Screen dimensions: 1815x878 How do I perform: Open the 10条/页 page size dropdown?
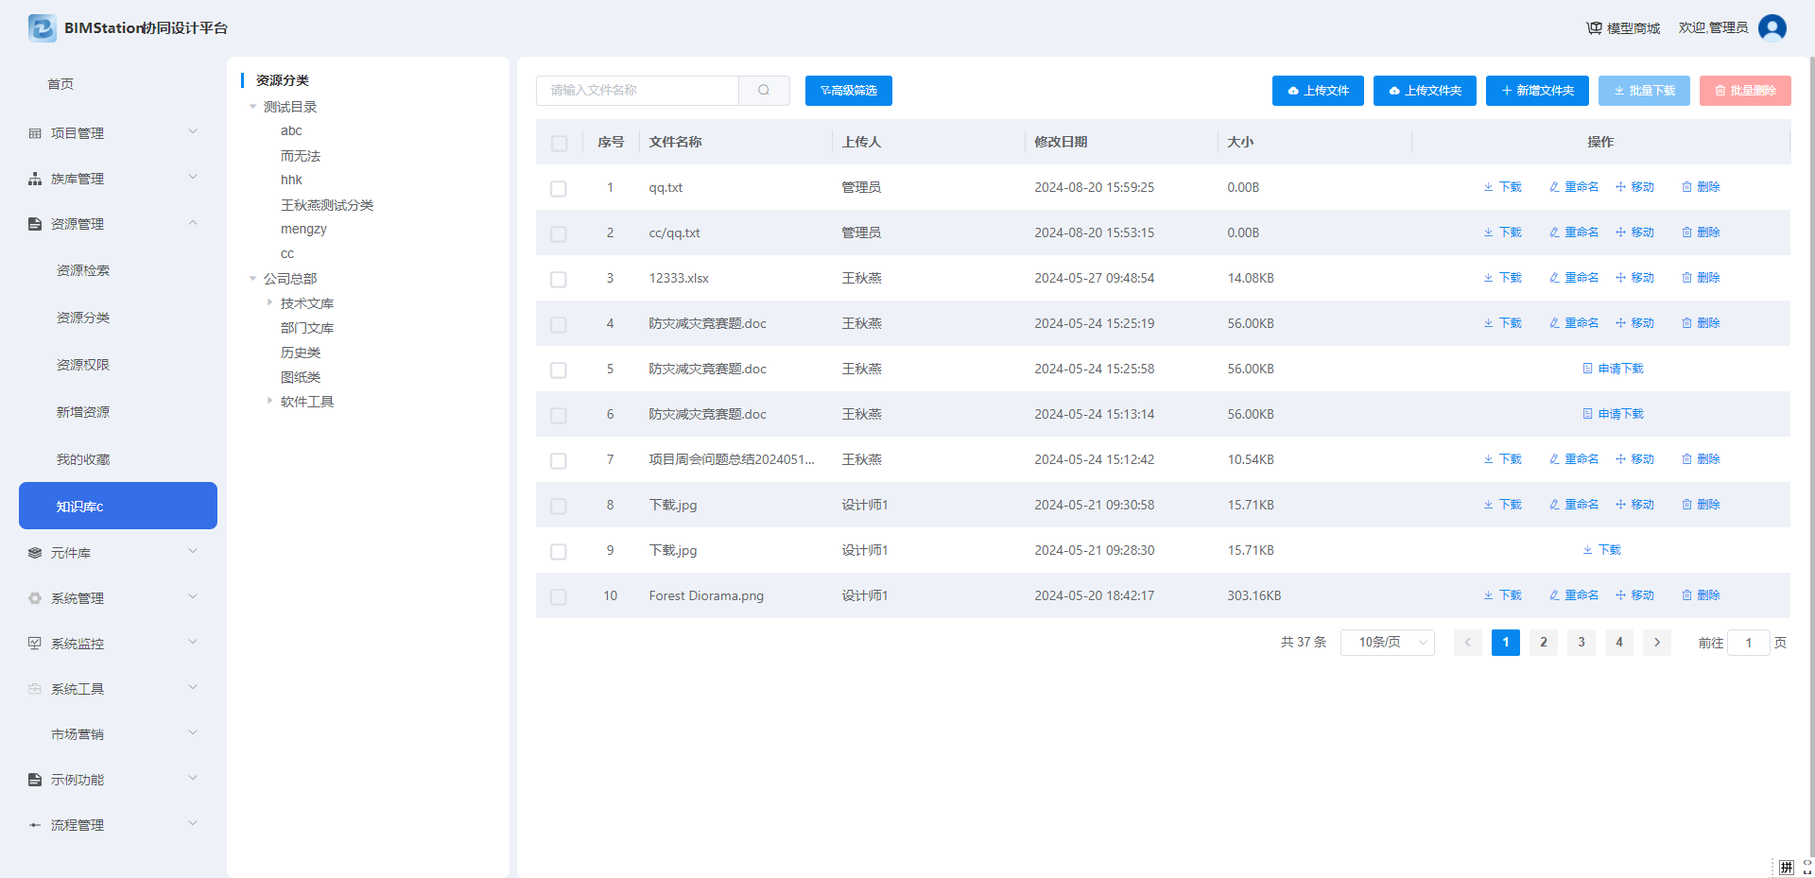(1387, 643)
